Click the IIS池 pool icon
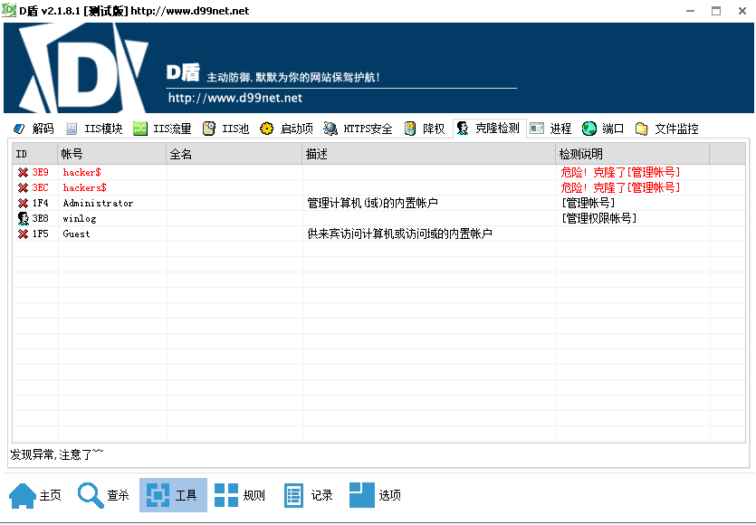 (209, 129)
